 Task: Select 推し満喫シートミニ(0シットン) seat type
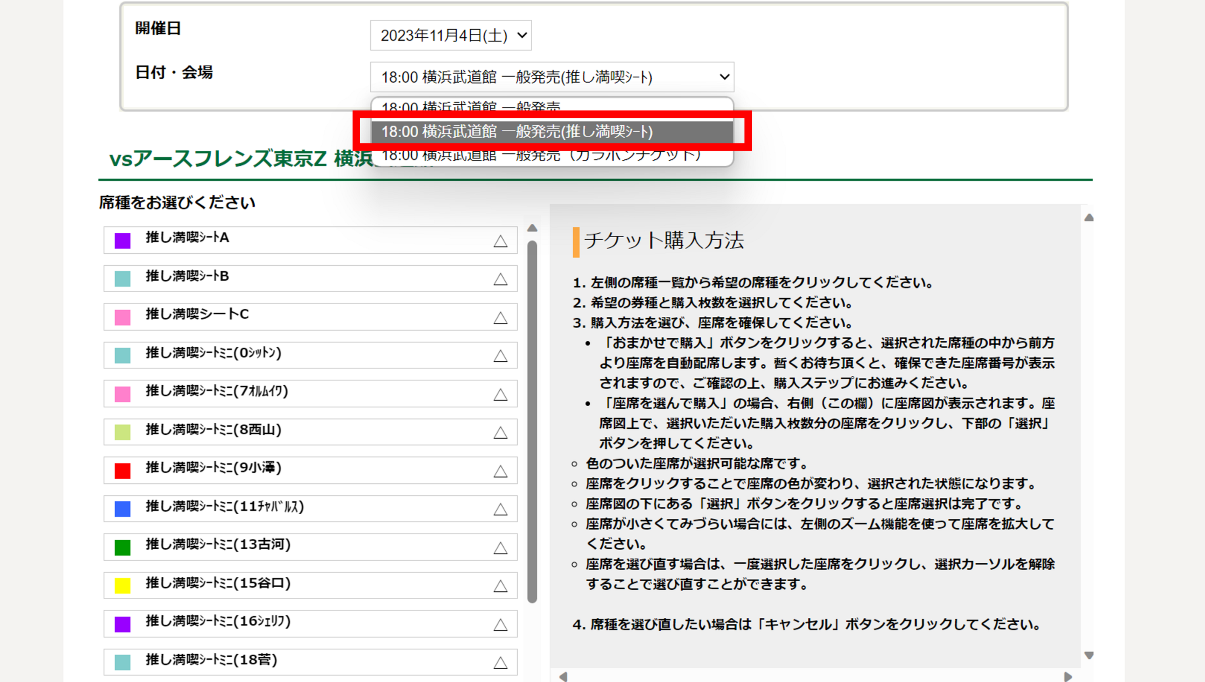pyautogui.click(x=213, y=353)
